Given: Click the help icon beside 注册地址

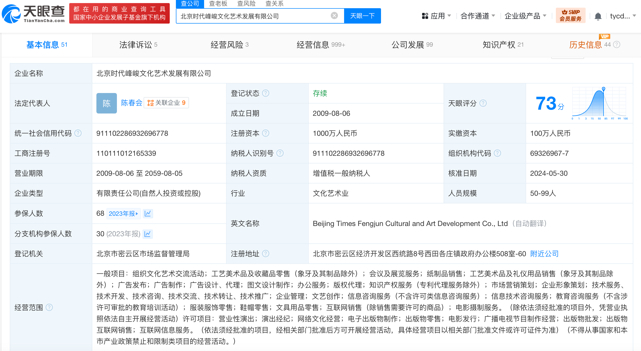Looking at the screenshot, I should (266, 254).
